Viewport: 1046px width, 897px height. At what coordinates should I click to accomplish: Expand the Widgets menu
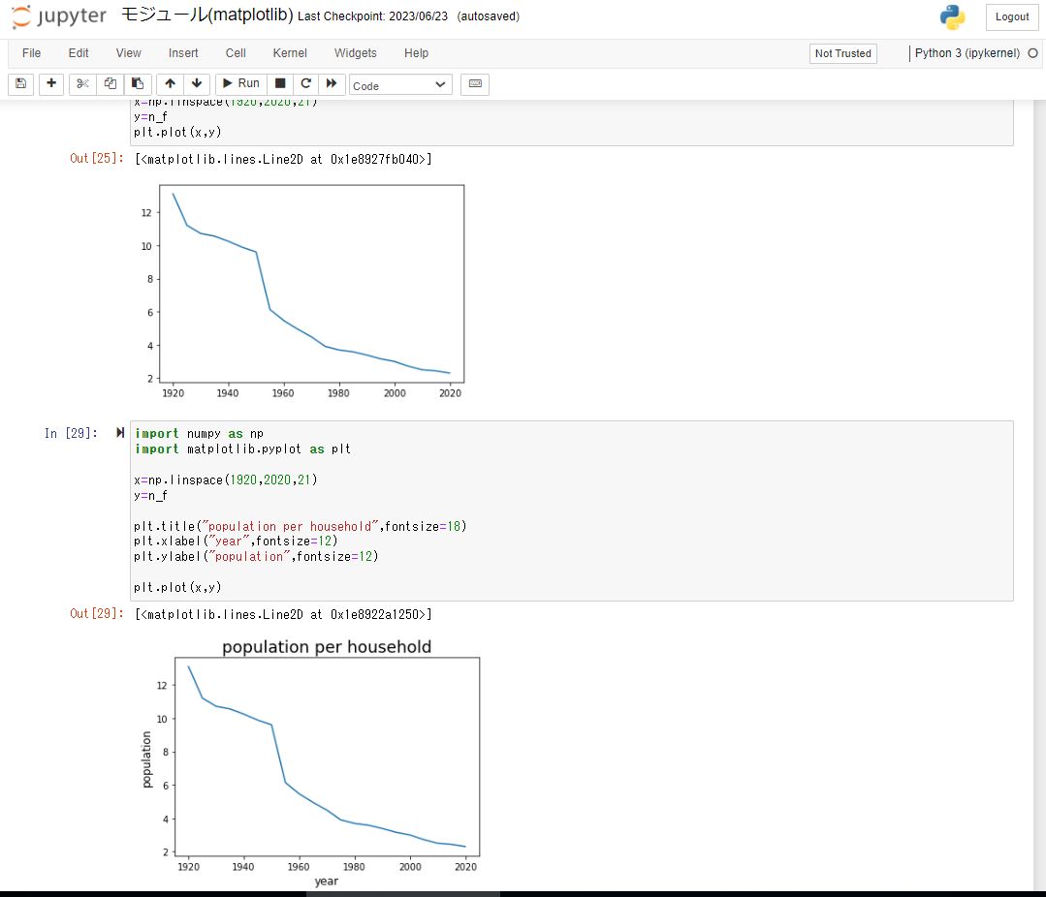(356, 53)
